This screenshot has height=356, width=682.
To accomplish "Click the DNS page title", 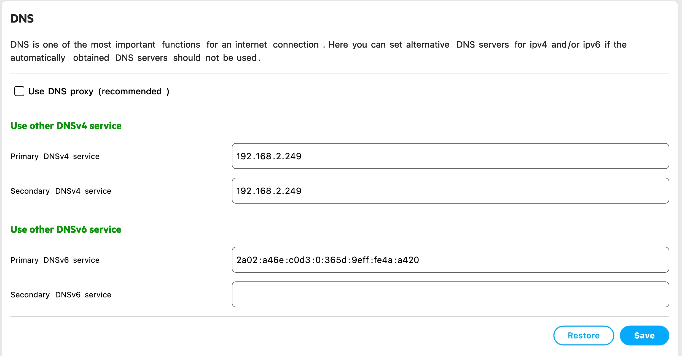I will (22, 19).
